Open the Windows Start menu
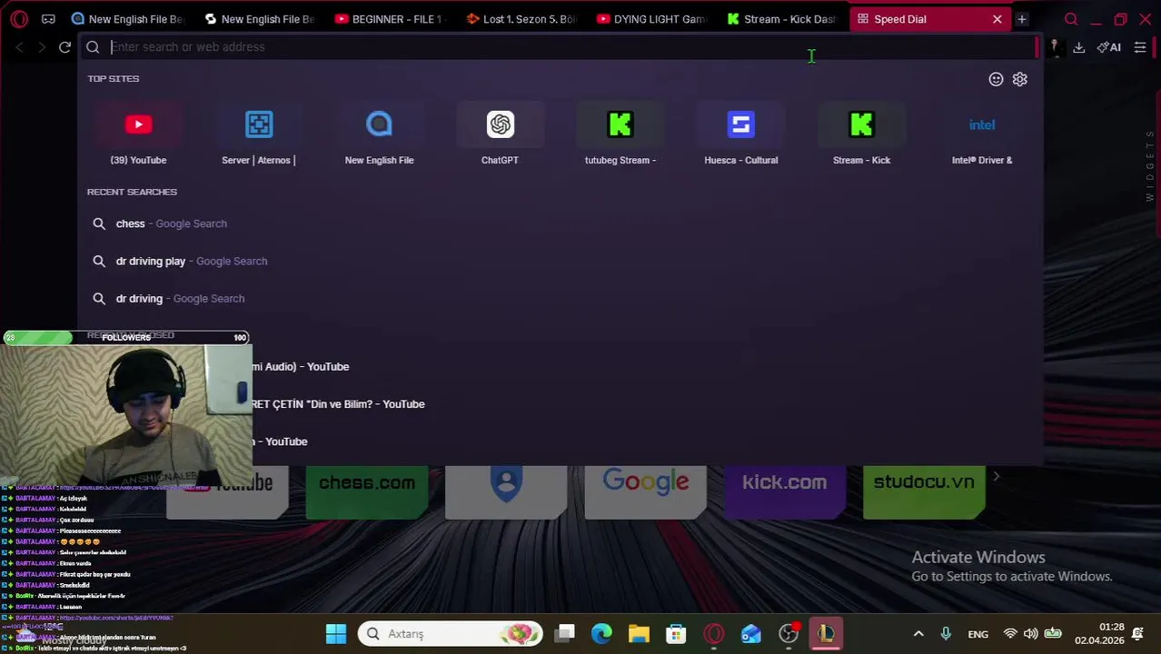1161x654 pixels. [336, 634]
